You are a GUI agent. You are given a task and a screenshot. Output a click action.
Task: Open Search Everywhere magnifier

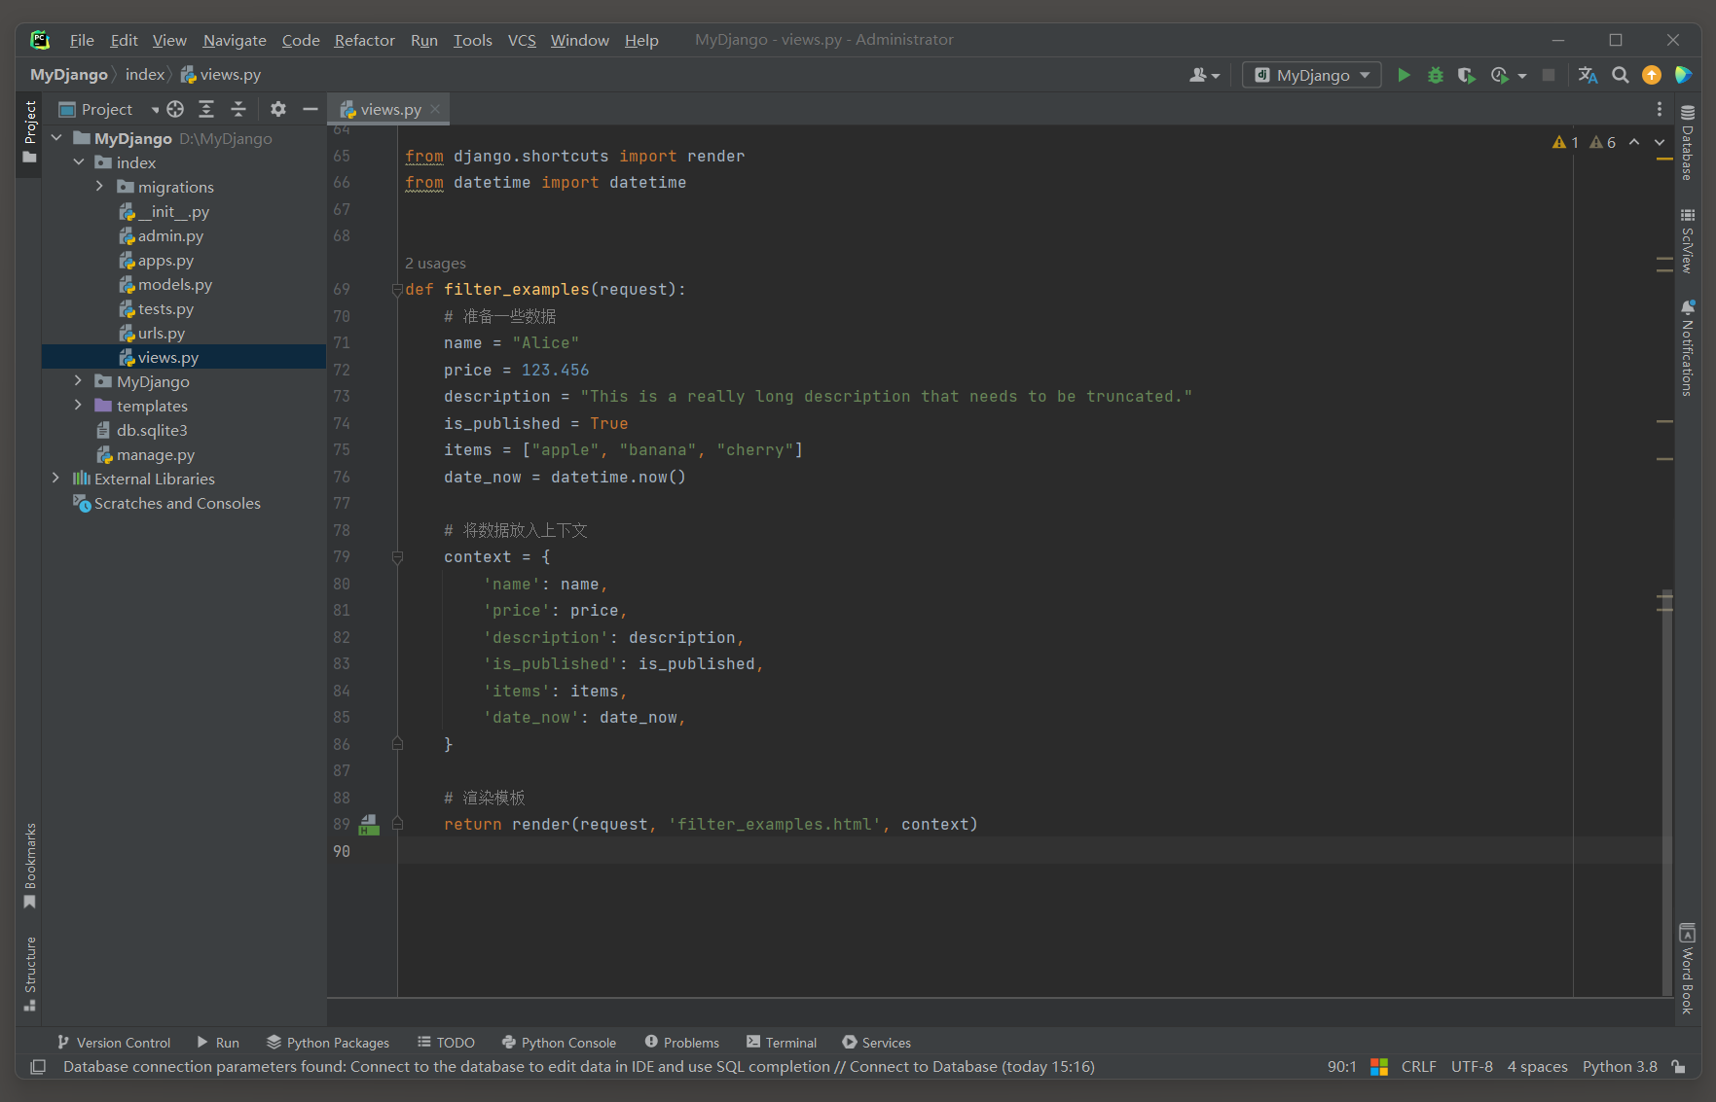pyautogui.click(x=1620, y=75)
